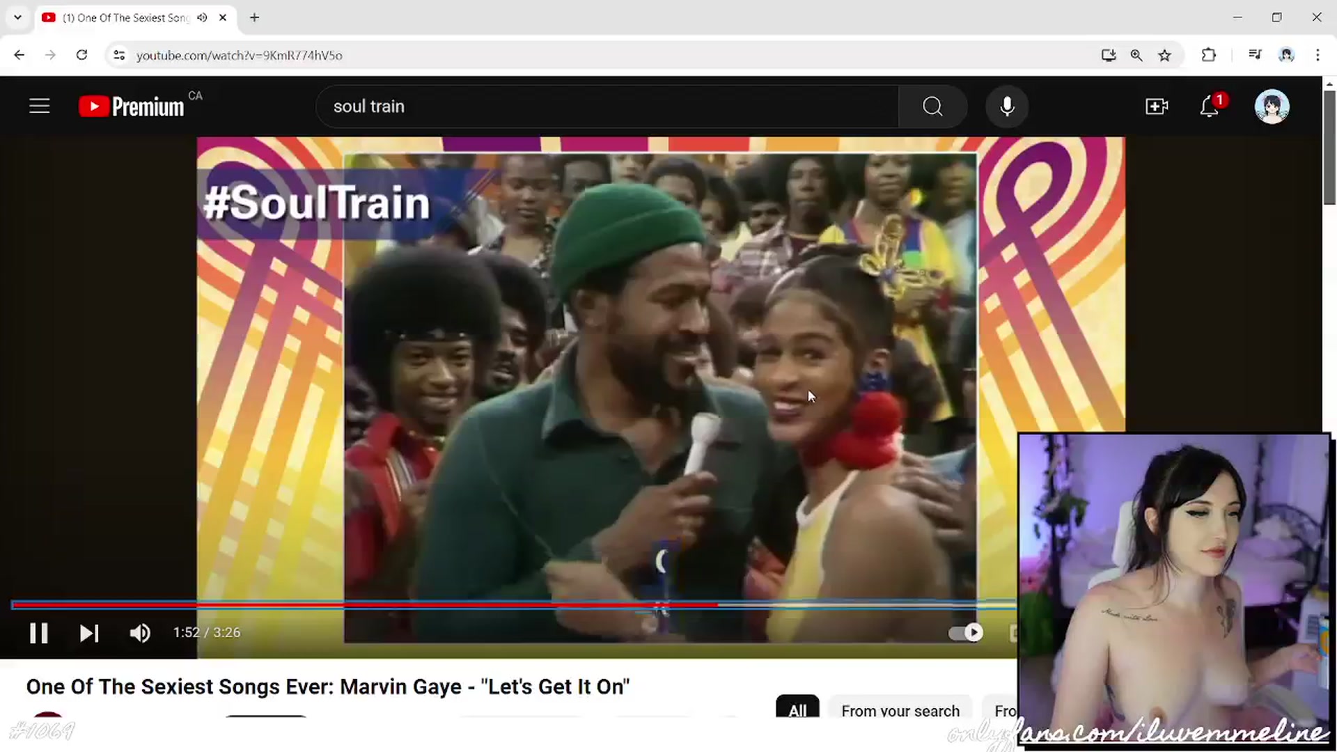Click in the 'soul train' search field

[607, 107]
